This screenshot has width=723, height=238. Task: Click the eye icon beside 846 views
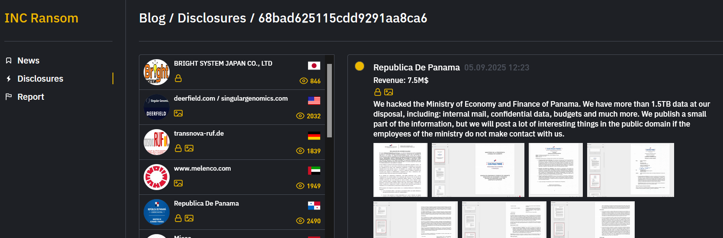coord(304,81)
